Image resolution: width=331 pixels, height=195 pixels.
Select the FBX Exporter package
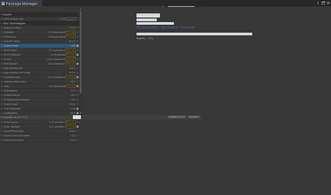40,64
